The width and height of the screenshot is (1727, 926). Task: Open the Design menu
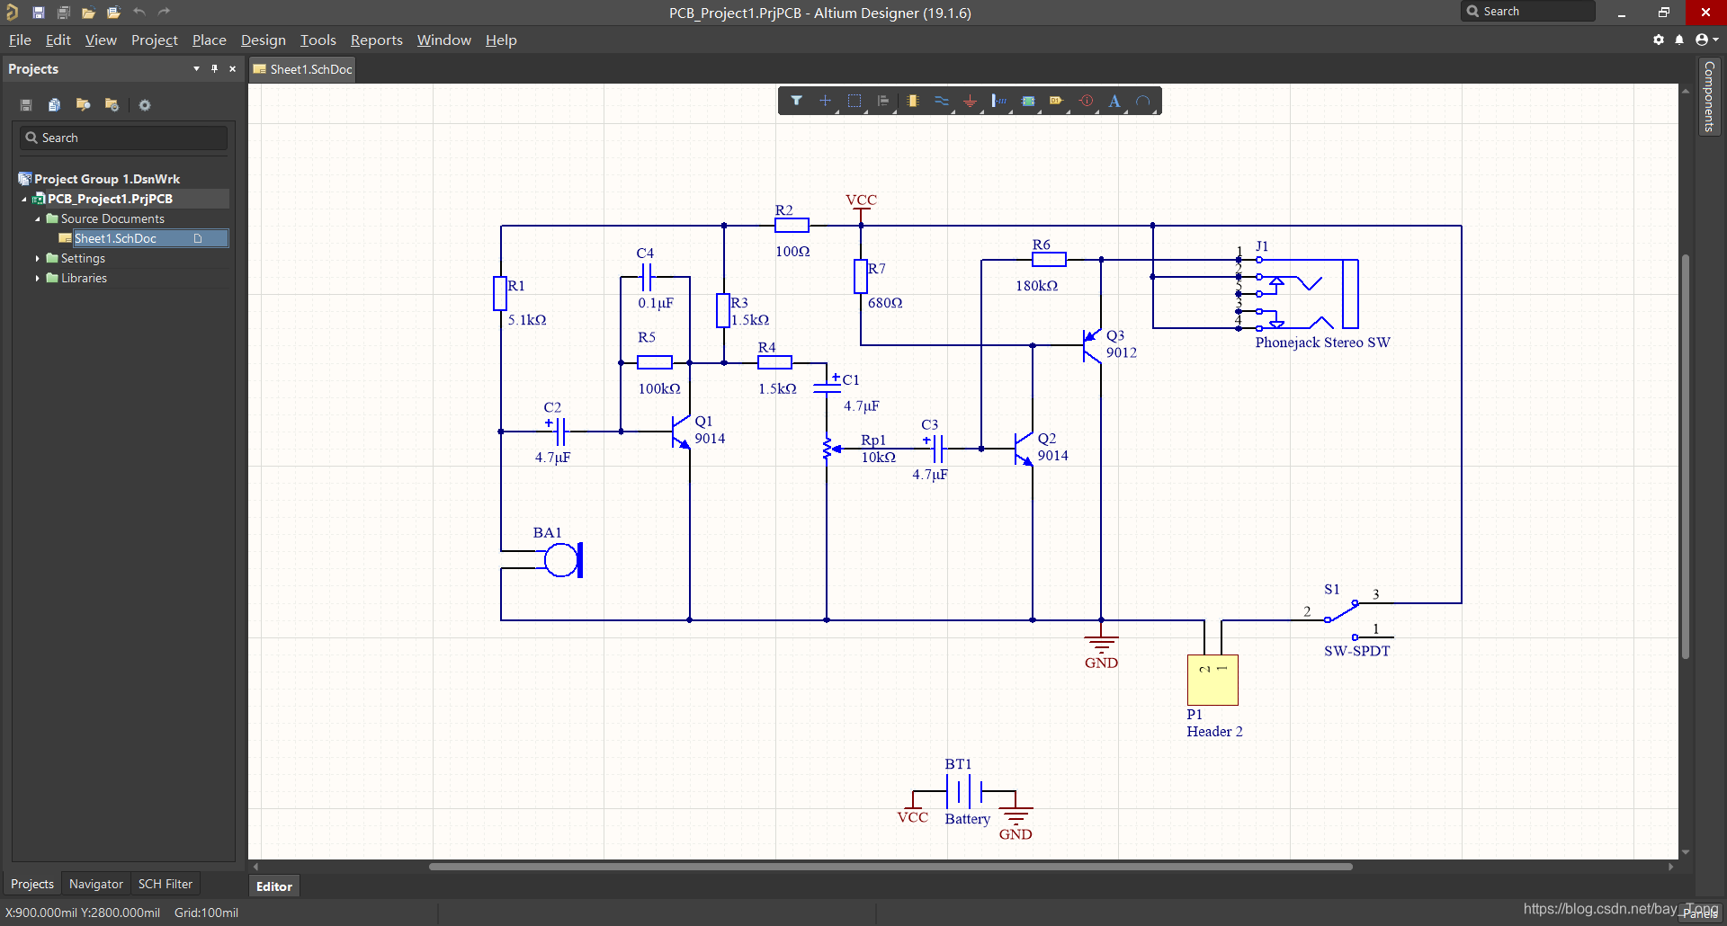pyautogui.click(x=264, y=40)
